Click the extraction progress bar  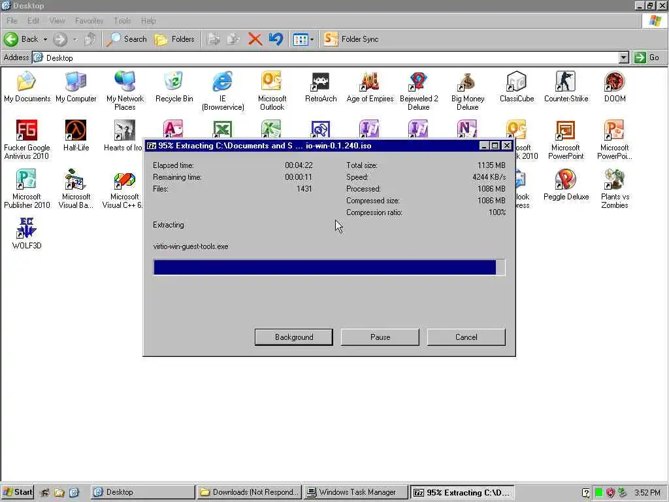329,267
